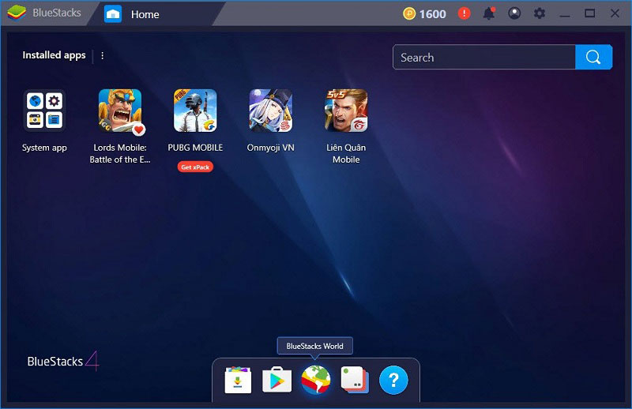Click the PUBG MOBILE label text

pyautogui.click(x=195, y=148)
